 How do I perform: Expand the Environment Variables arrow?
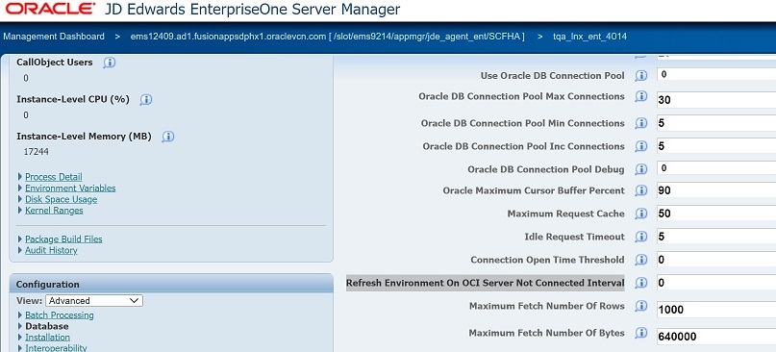click(x=20, y=189)
